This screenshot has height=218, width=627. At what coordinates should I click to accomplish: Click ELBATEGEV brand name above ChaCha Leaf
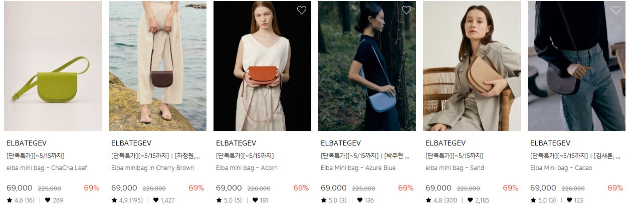(27, 143)
